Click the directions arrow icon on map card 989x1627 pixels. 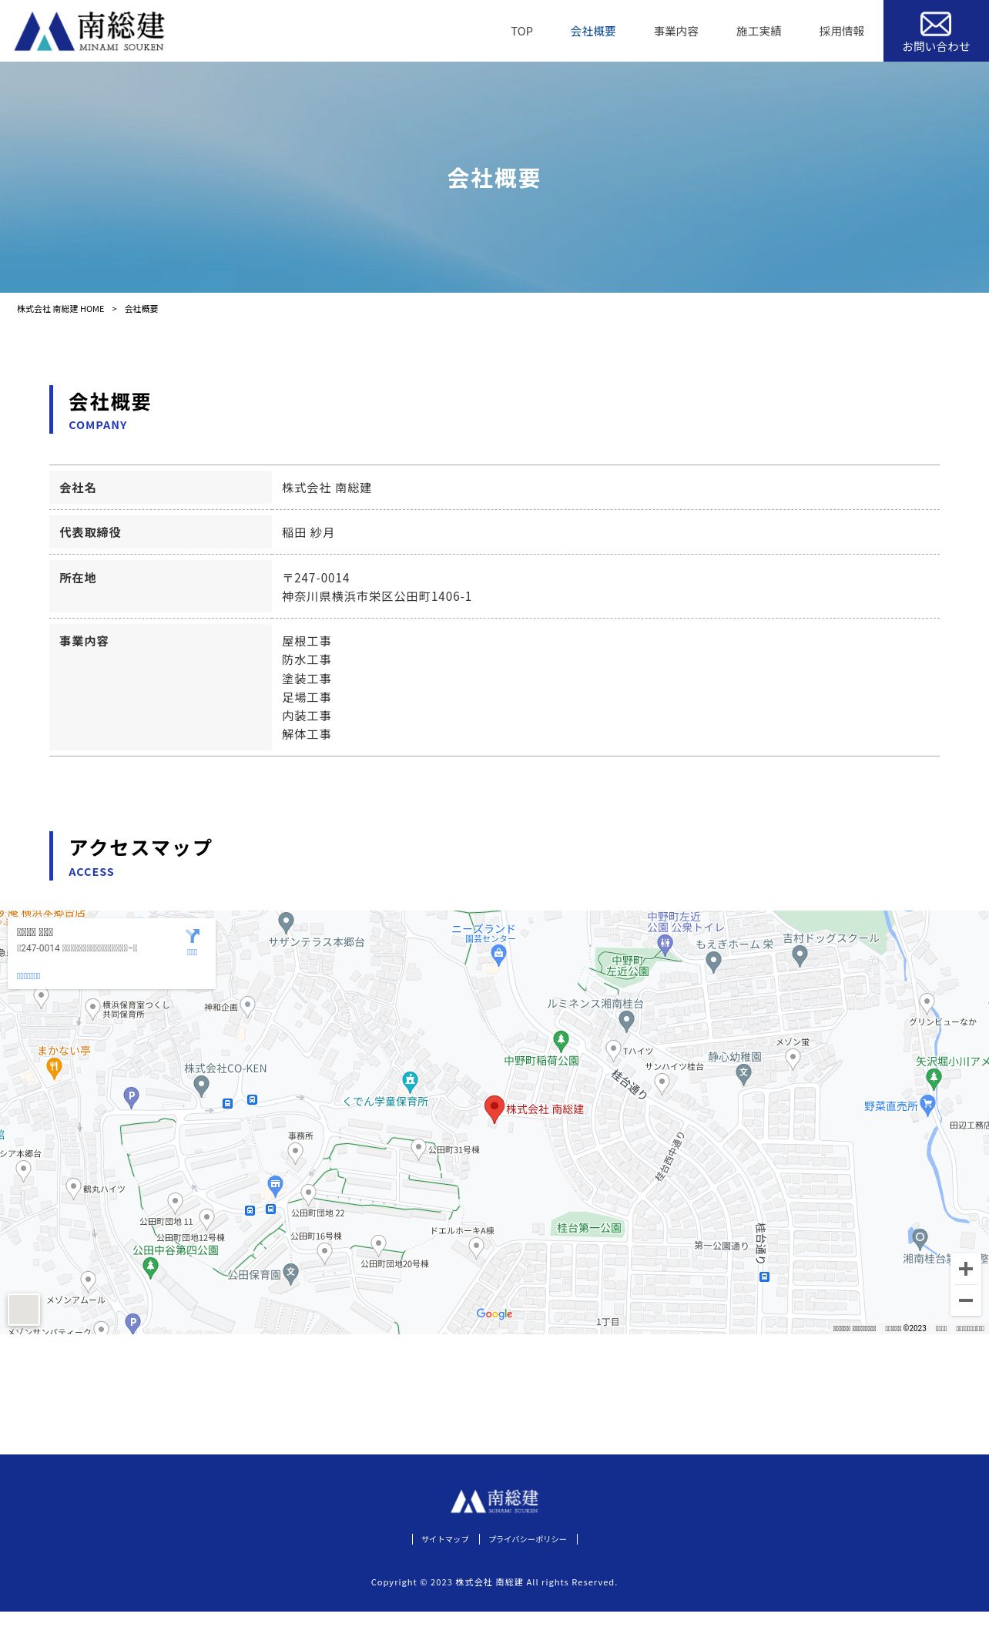(193, 936)
